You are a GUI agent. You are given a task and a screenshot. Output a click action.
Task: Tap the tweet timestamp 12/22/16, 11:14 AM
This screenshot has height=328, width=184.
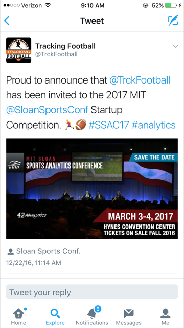pos(34,263)
